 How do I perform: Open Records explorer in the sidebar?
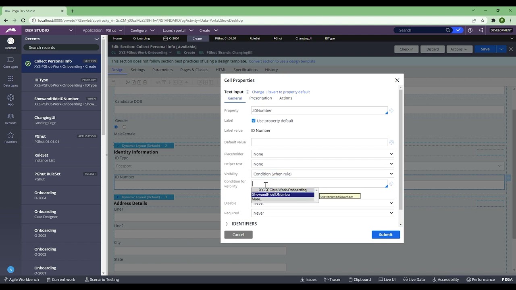[x=10, y=118]
